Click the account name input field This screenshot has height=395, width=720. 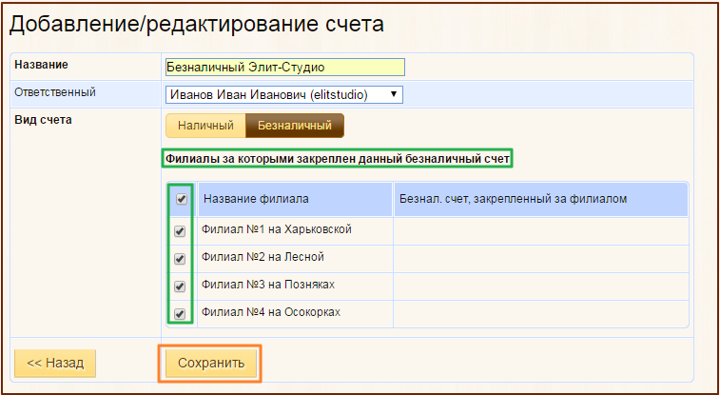284,68
